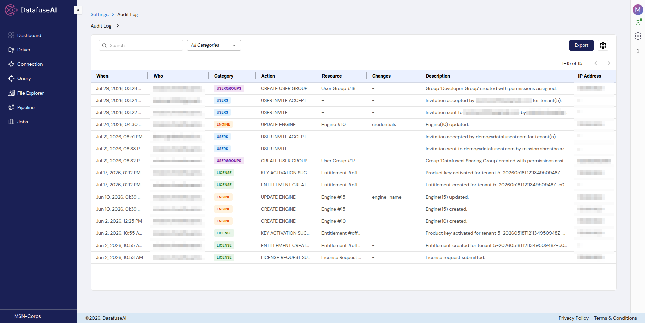Focus the Search input field
Image resolution: width=645 pixels, height=323 pixels.
click(x=141, y=45)
